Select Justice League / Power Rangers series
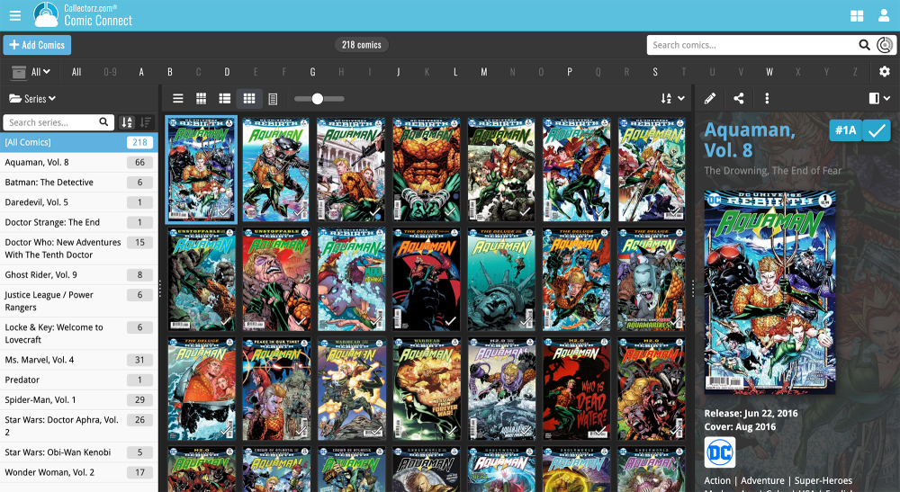Image resolution: width=900 pixels, height=492 pixels. point(78,301)
